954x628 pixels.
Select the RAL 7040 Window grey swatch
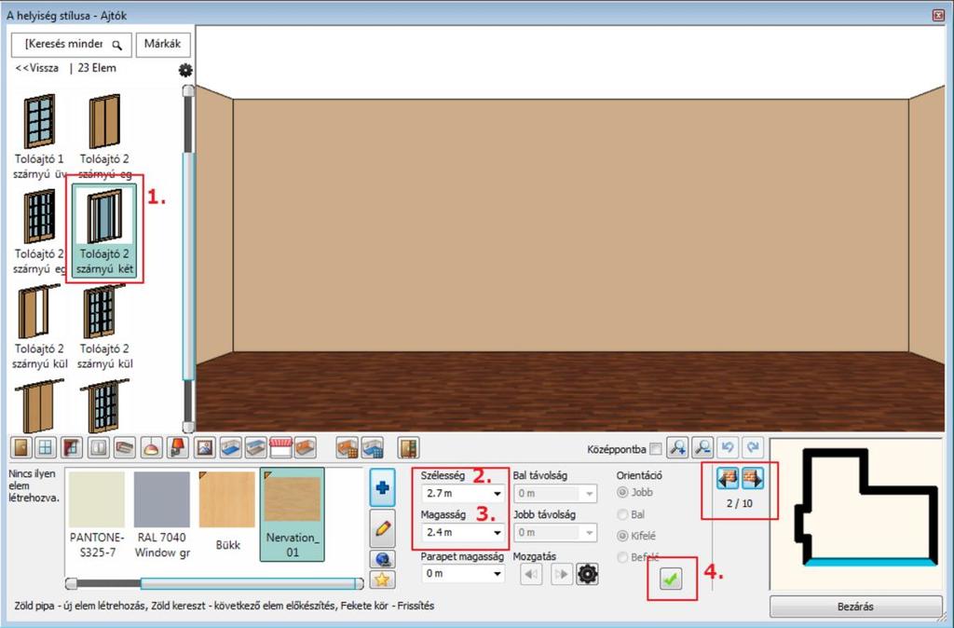tap(162, 515)
